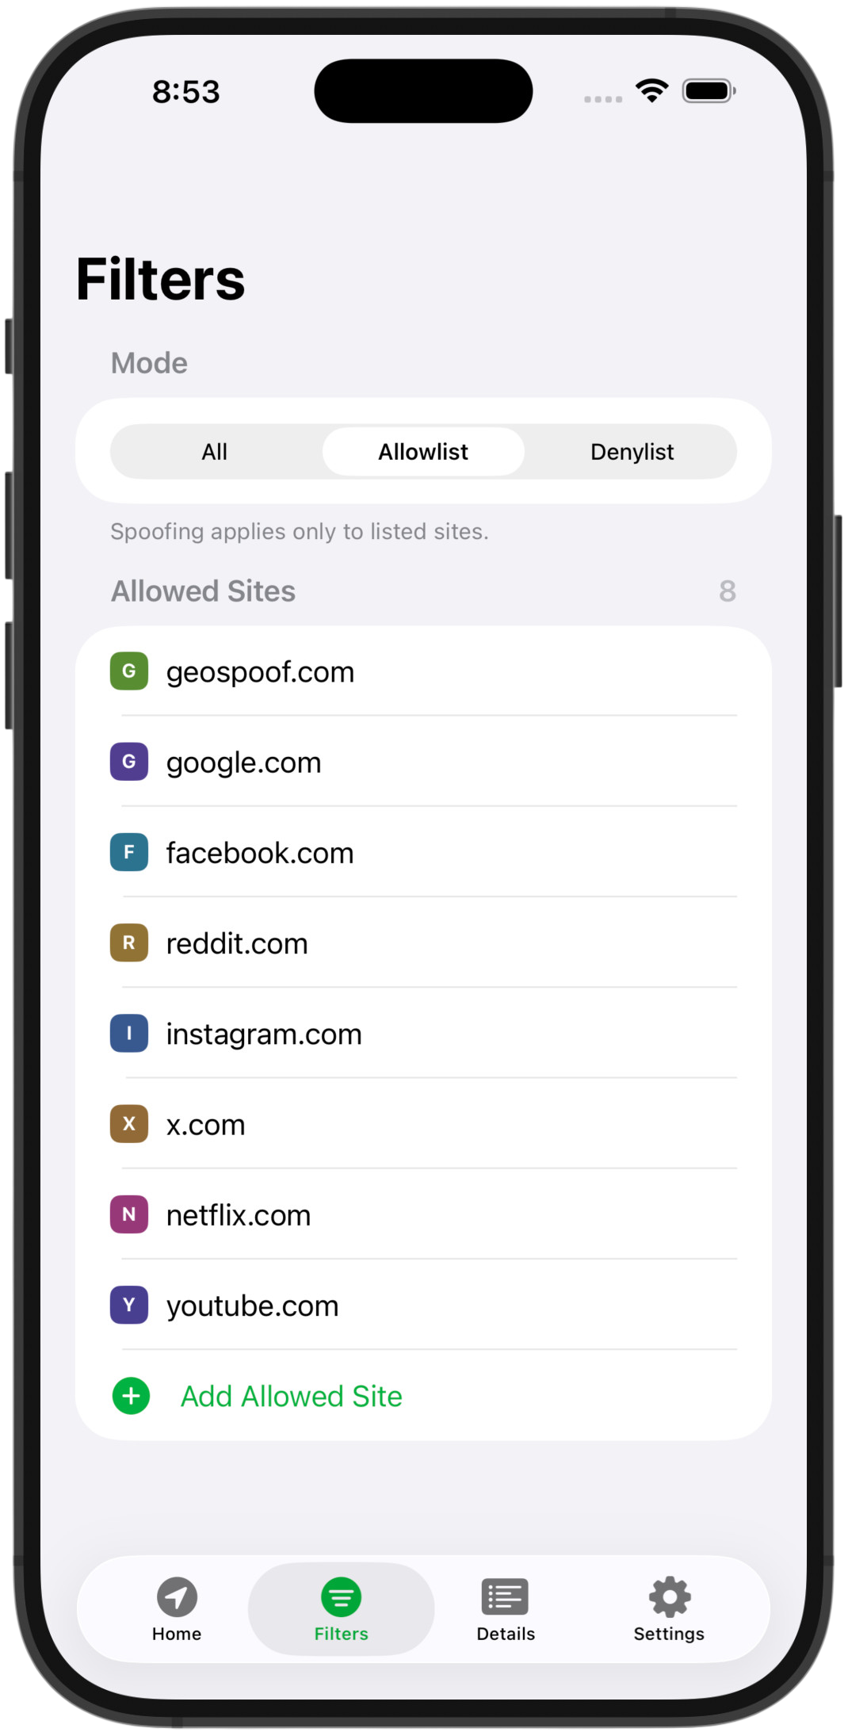
Task: Tap the F icon beside facebook.com
Action: (x=129, y=852)
